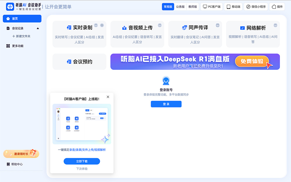The width and height of the screenshot is (291, 182).
Task: Switch to the 常规版 tab
Action: (168, 7)
